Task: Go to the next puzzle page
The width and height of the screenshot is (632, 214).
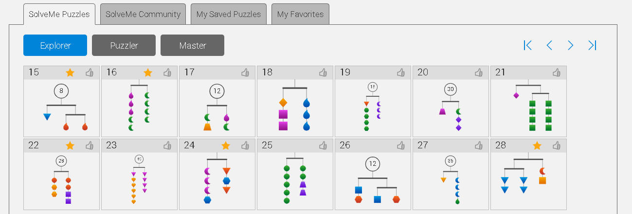Action: point(571,45)
